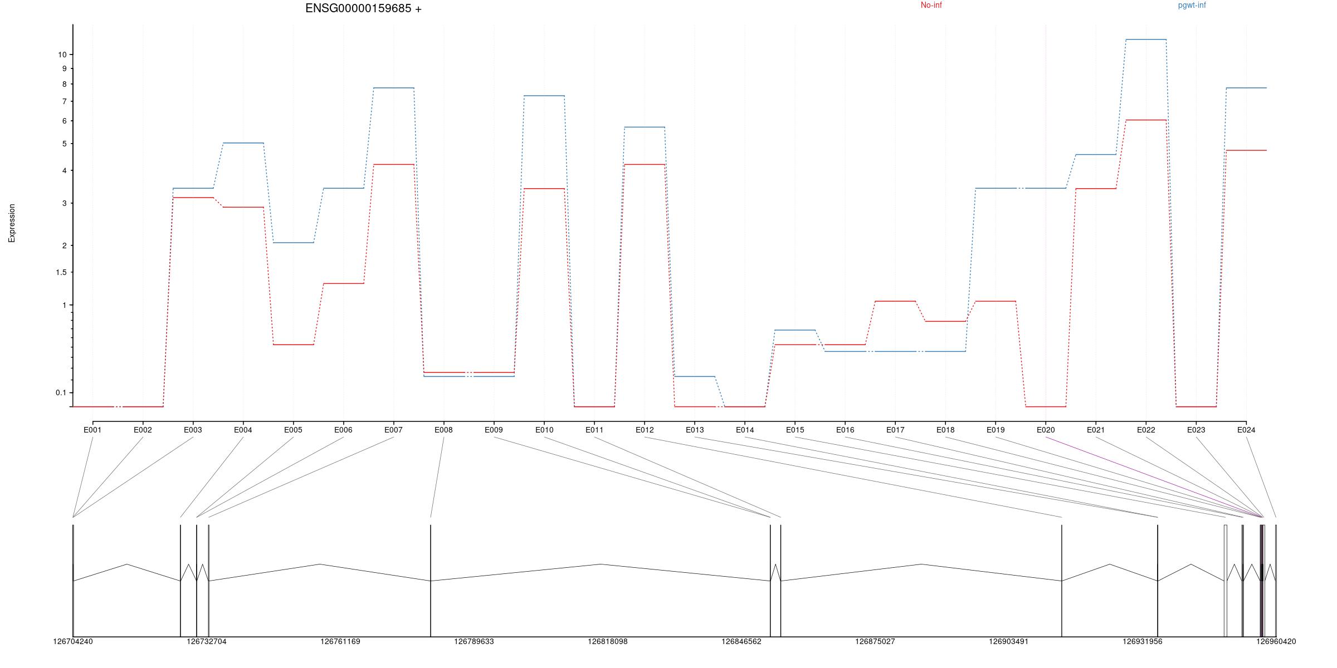This screenshot has width=1337, height=668.
Task: Click genomic coordinate 126846562
Action: pyautogui.click(x=741, y=641)
